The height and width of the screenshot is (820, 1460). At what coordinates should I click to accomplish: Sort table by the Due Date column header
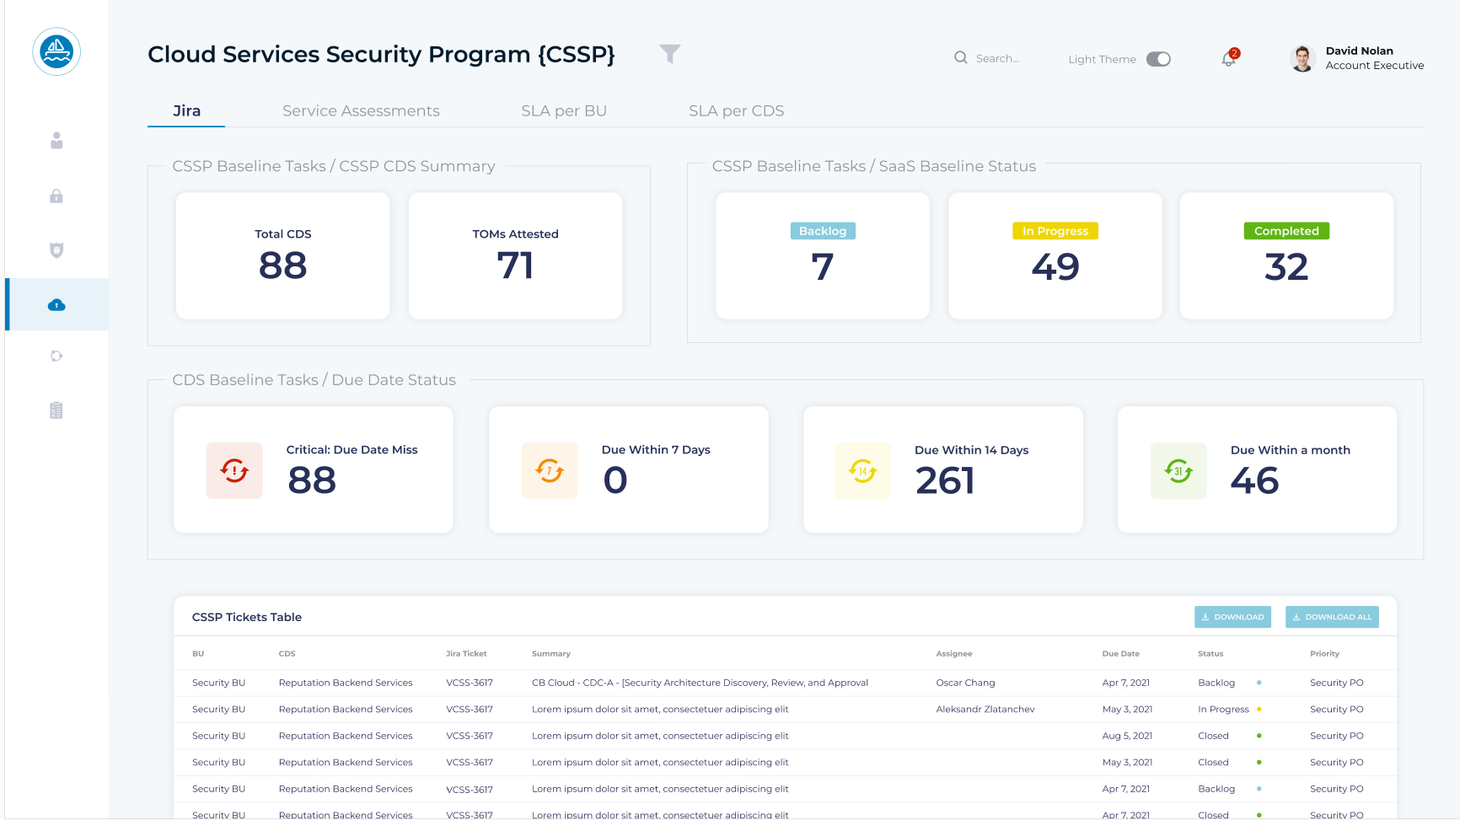1120,654
